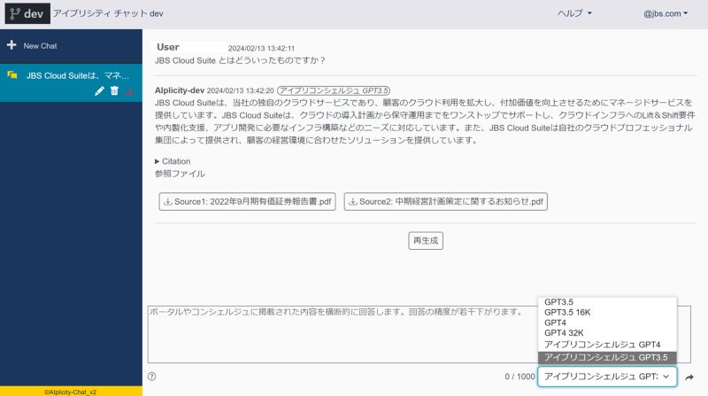
Task: Delete chat using the trash icon
Action: point(114,91)
